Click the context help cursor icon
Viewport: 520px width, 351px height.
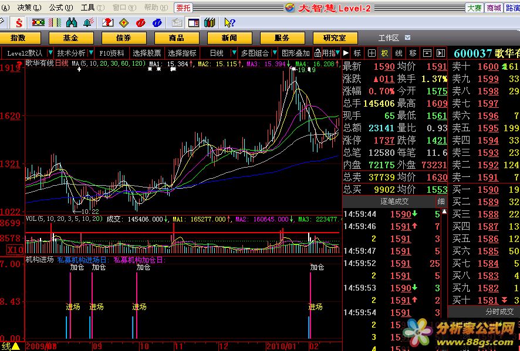pyautogui.click(x=229, y=22)
